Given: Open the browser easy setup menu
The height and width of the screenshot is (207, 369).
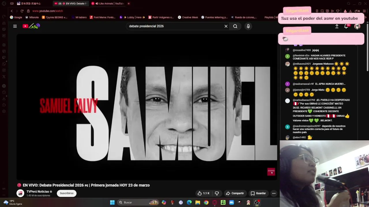Looking at the screenshot, I should pyautogui.click(x=364, y=11).
